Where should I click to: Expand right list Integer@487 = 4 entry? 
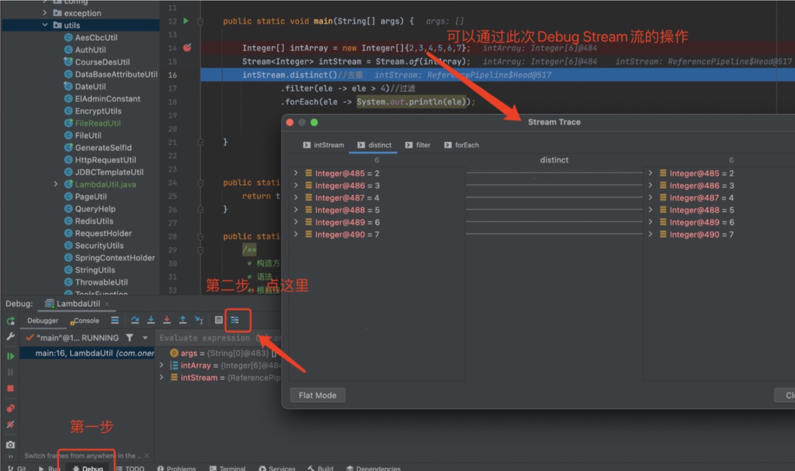[650, 198]
